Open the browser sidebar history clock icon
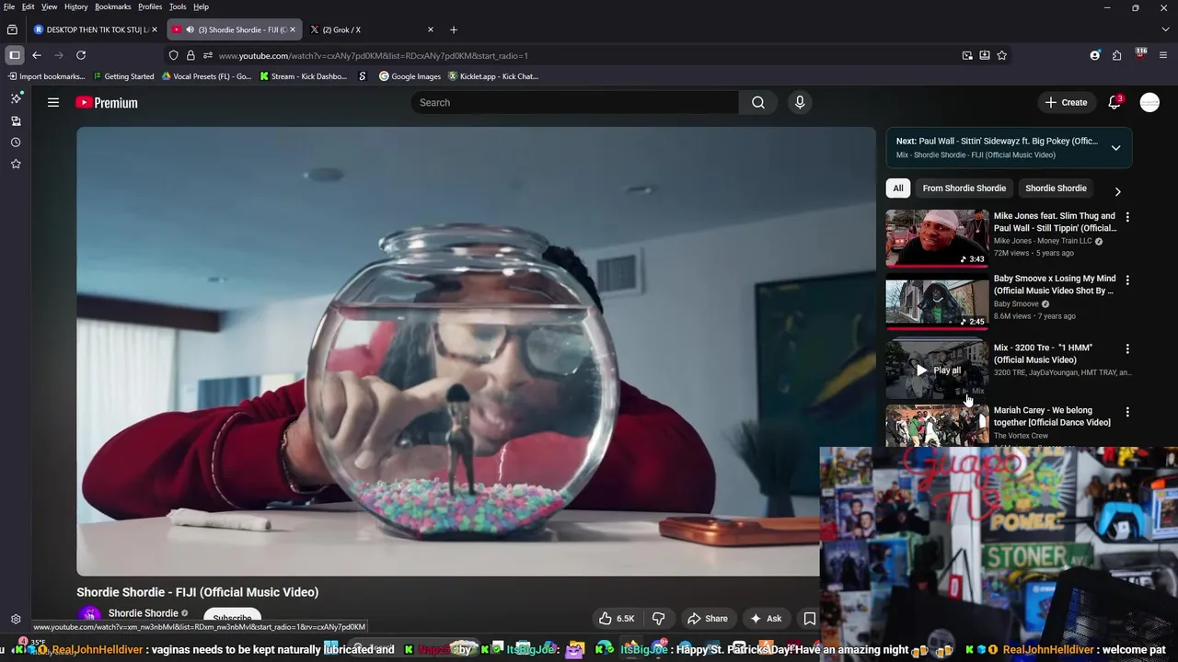The width and height of the screenshot is (1178, 662). pyautogui.click(x=16, y=143)
